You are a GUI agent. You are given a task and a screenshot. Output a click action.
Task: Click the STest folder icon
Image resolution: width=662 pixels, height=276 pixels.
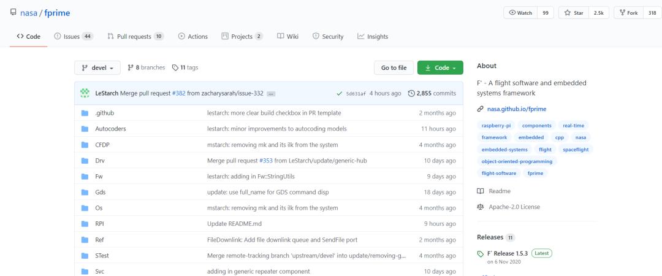[x=85, y=255]
